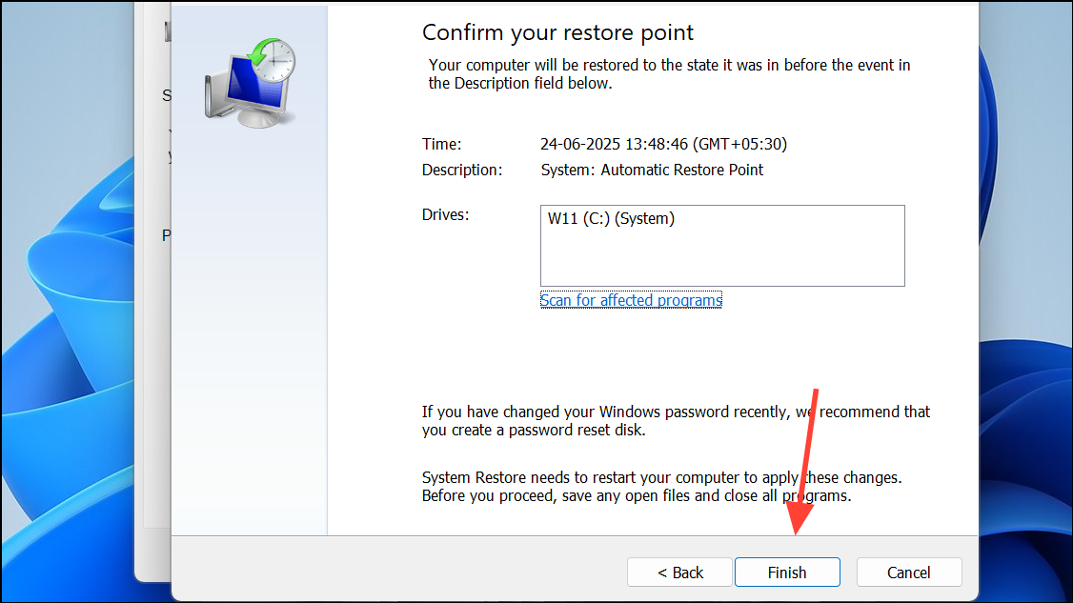The height and width of the screenshot is (603, 1073).
Task: Click the Drives: label
Action: [446, 215]
